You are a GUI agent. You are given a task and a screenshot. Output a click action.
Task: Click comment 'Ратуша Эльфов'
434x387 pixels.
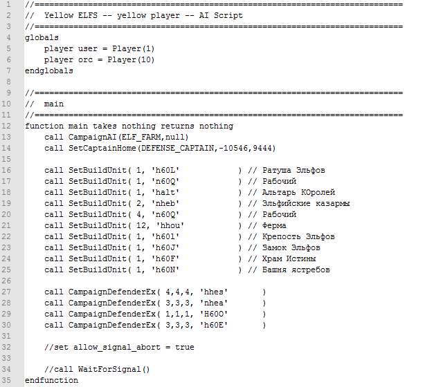(x=293, y=170)
